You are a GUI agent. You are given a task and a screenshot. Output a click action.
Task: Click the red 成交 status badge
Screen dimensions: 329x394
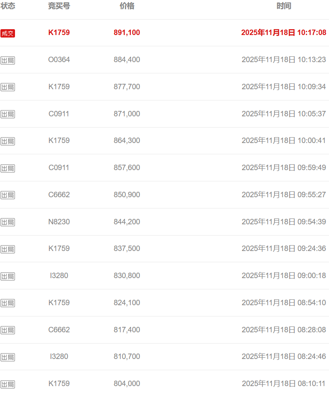pos(7,33)
